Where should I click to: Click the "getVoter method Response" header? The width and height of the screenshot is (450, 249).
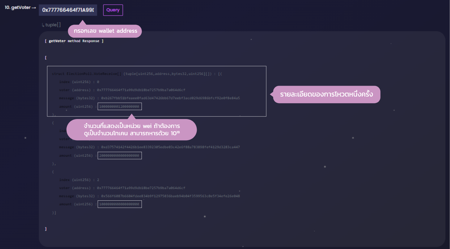(x=74, y=41)
